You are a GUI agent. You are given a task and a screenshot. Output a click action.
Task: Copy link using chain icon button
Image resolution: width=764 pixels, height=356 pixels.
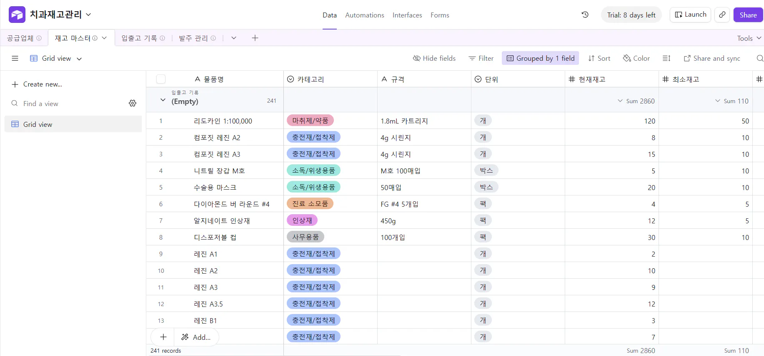click(722, 15)
